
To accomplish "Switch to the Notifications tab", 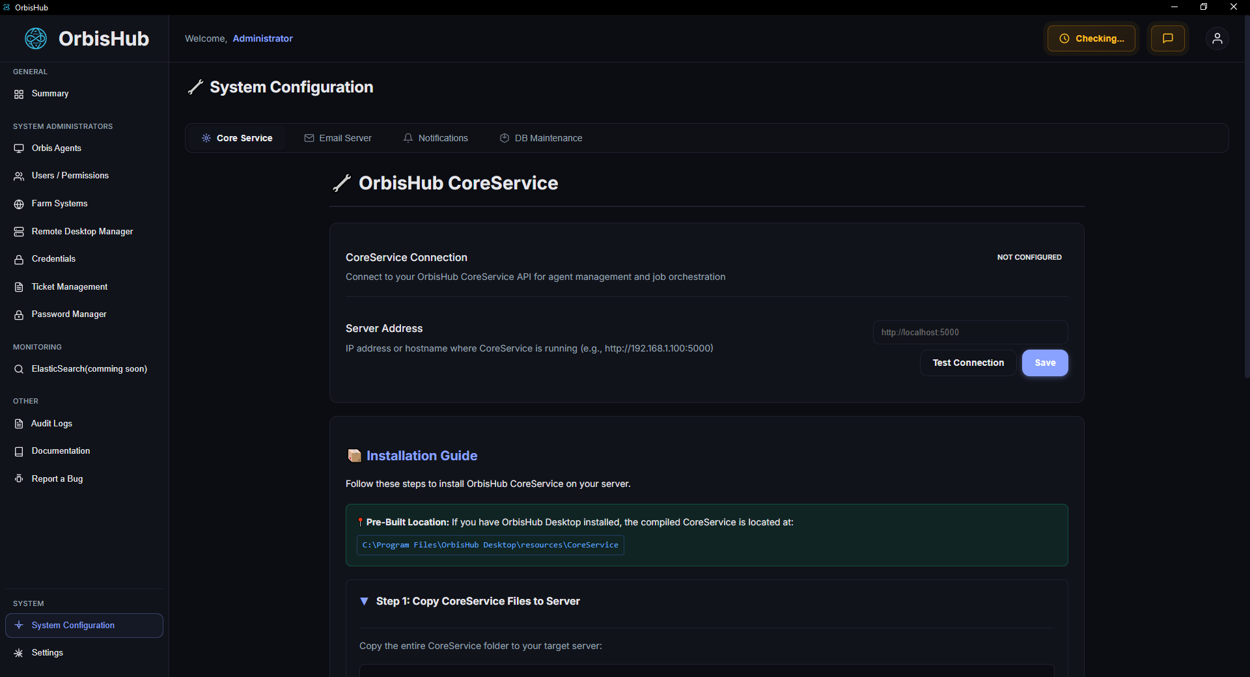I will (x=436, y=138).
